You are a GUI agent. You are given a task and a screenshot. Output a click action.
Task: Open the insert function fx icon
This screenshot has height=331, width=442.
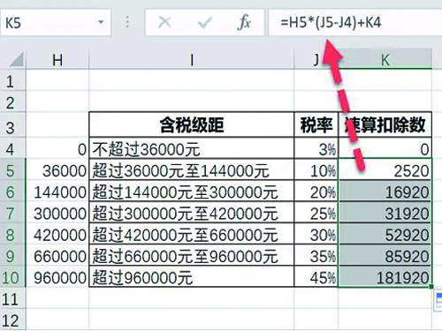point(244,23)
